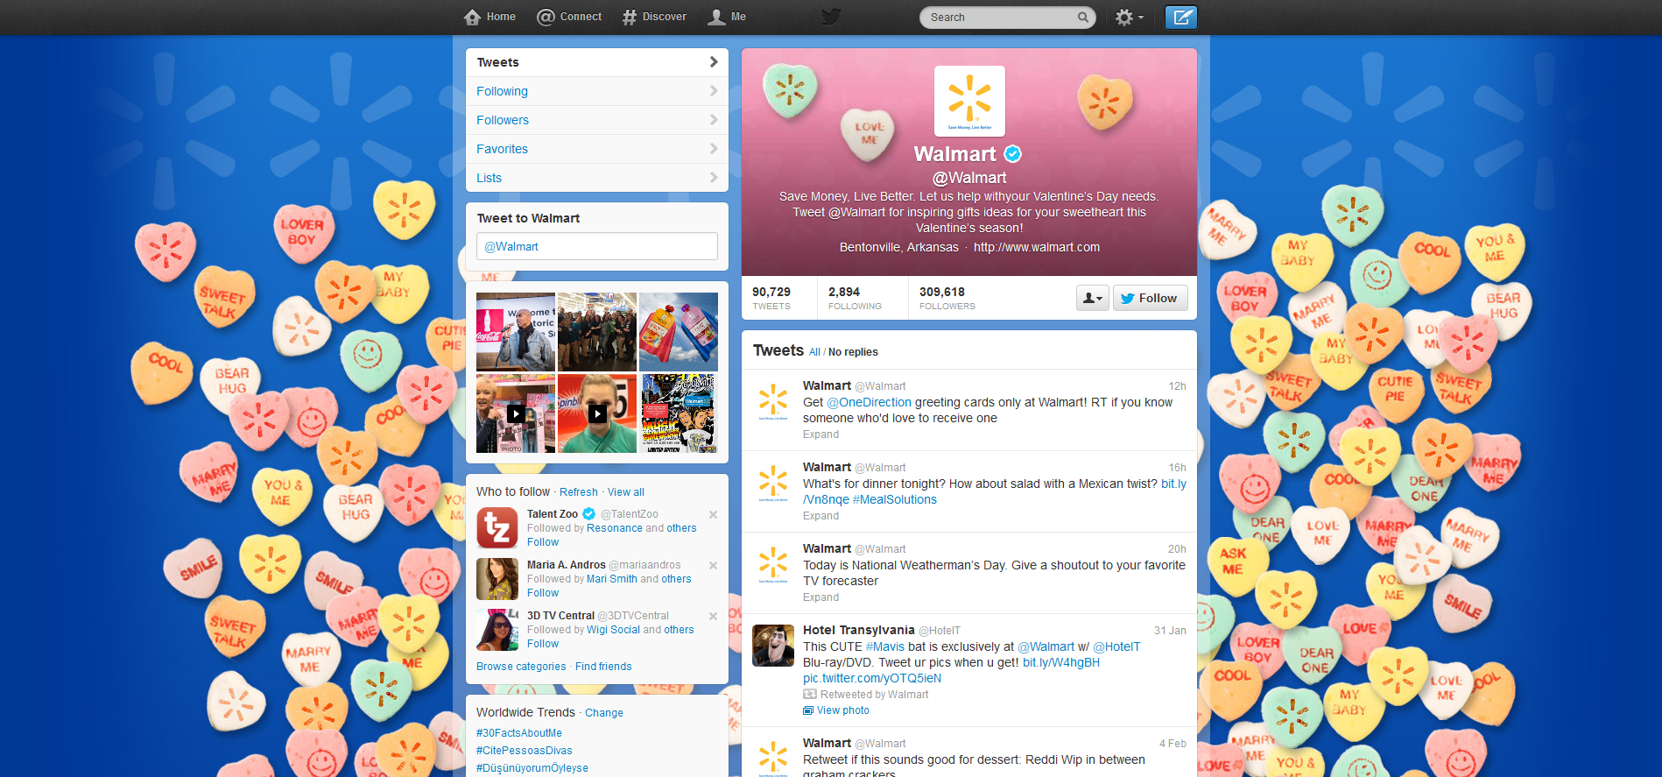This screenshot has height=777, width=1662.
Task: Click Browse categories link
Action: (x=521, y=667)
